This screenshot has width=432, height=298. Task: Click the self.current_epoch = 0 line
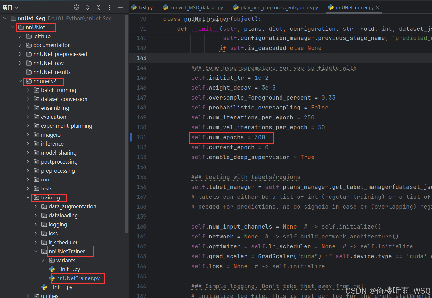tap(230, 147)
